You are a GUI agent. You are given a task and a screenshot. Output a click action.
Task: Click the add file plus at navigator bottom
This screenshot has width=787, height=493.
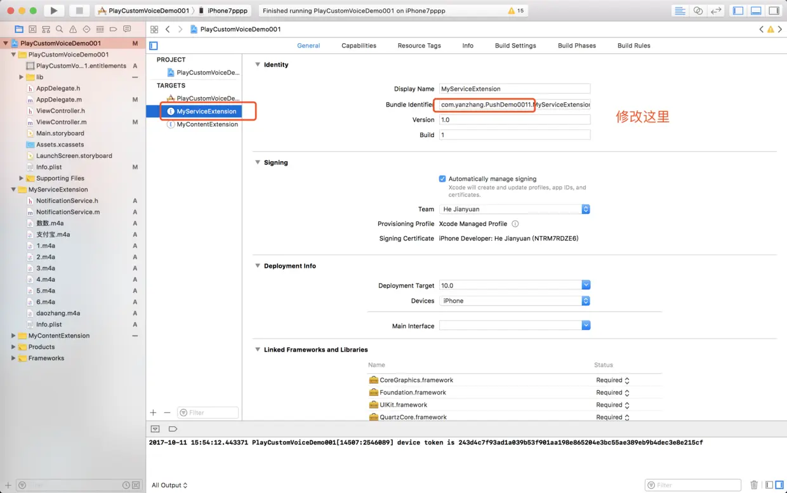tap(8, 485)
